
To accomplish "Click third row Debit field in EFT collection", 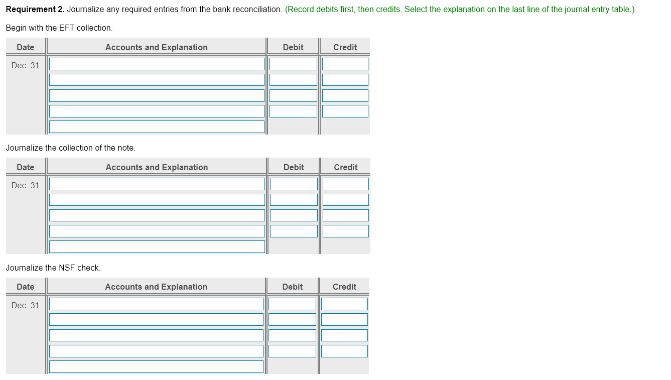I will point(293,95).
